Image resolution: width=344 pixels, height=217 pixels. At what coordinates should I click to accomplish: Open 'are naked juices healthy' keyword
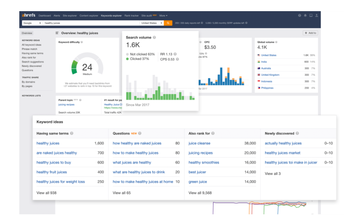pyautogui.click(x=57, y=153)
